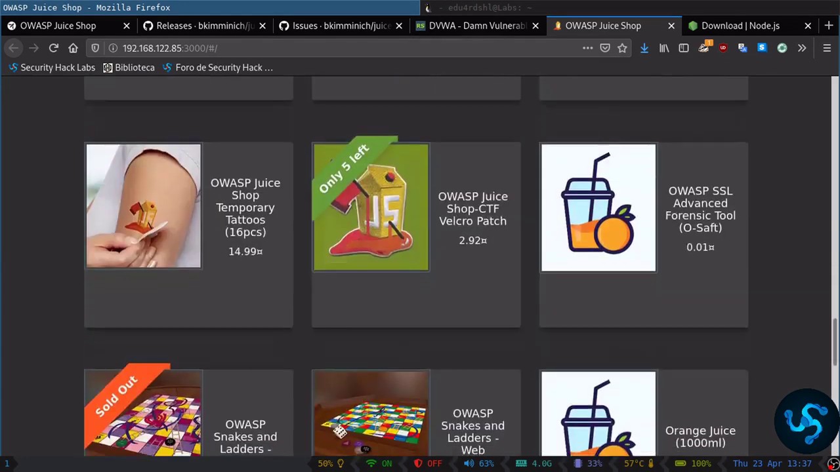Click the 14.99¤ price
The height and width of the screenshot is (472, 840).
tap(245, 251)
